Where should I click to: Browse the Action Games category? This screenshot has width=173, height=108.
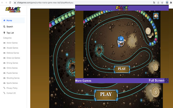click(12, 43)
